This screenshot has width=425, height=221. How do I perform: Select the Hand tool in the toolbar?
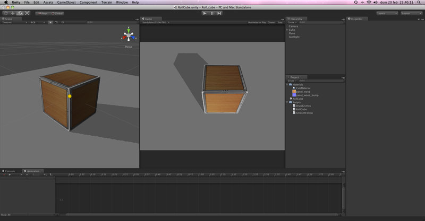pos(6,13)
